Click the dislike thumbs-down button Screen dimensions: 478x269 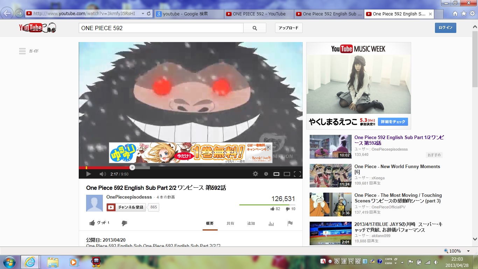coord(124,223)
